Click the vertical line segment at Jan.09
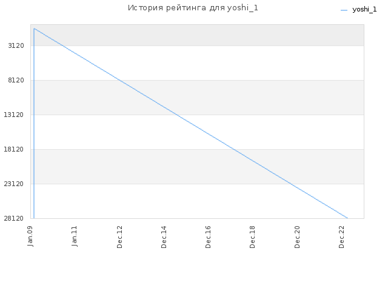This screenshot has height=291, width=388. coord(34,124)
